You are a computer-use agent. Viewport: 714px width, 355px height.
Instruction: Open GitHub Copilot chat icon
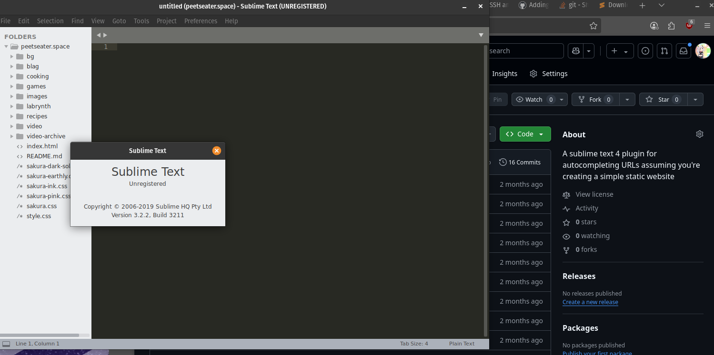[x=576, y=51]
